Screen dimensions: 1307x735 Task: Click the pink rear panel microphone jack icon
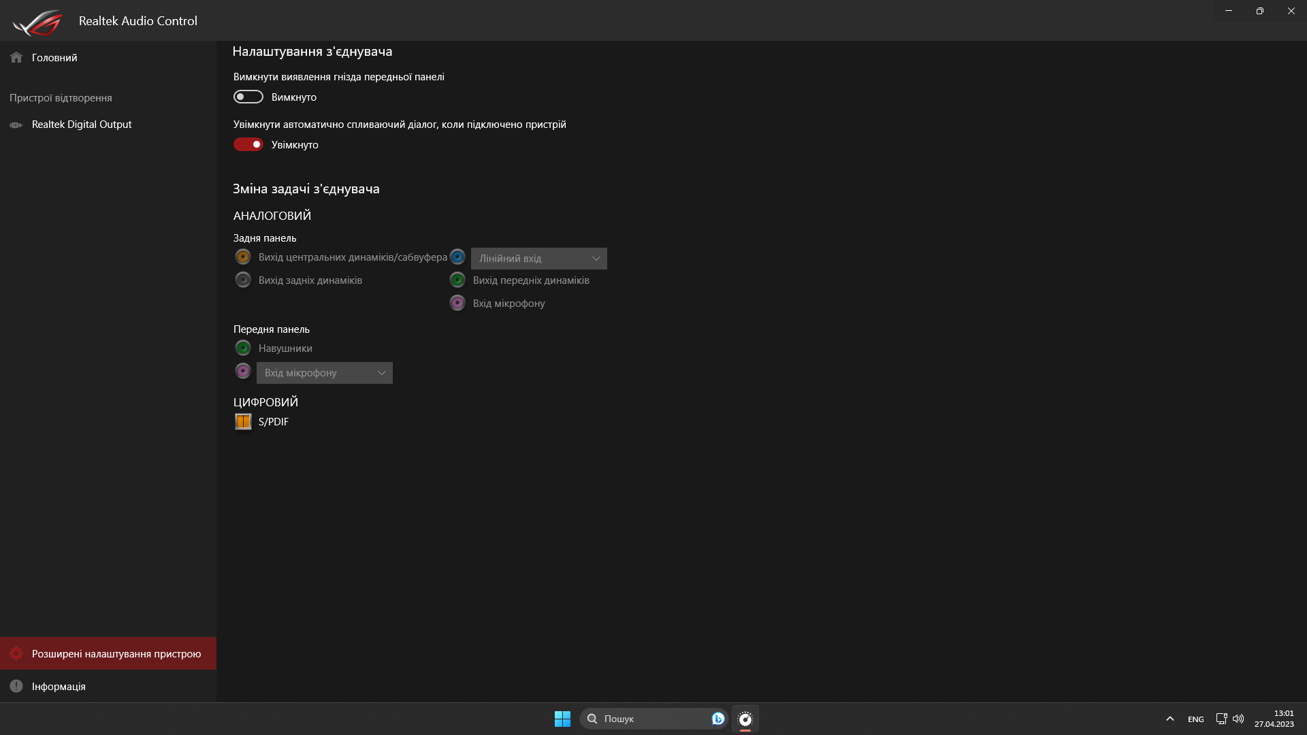click(x=457, y=303)
